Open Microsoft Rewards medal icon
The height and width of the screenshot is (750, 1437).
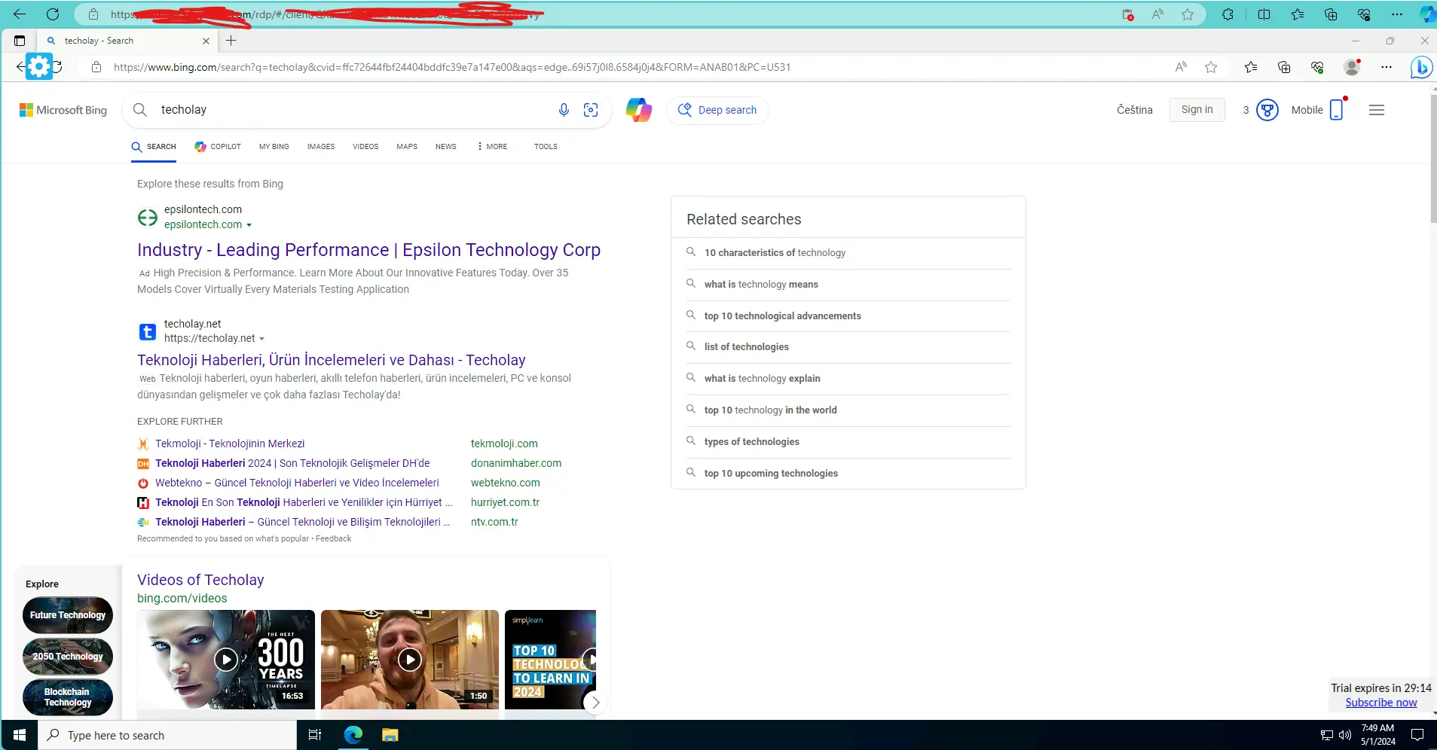coord(1267,110)
